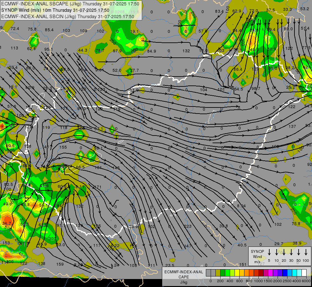Click the map value 25.9
Image resolution: width=312 pixels, height=287 pixels.
coord(134,227)
